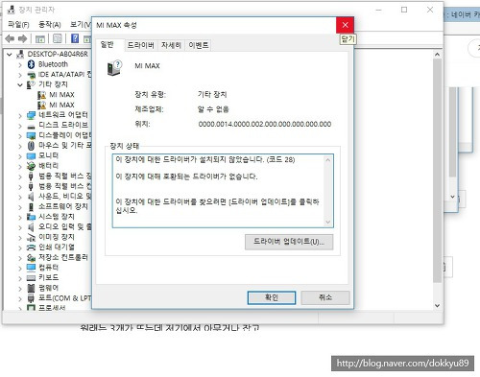
Task: Select the 이미징 장치 scanner icon
Action: (x=31, y=237)
